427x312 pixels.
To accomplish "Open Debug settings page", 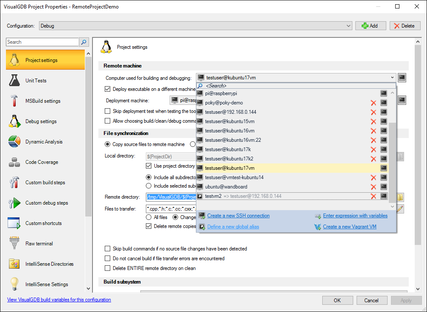I will click(x=45, y=121).
